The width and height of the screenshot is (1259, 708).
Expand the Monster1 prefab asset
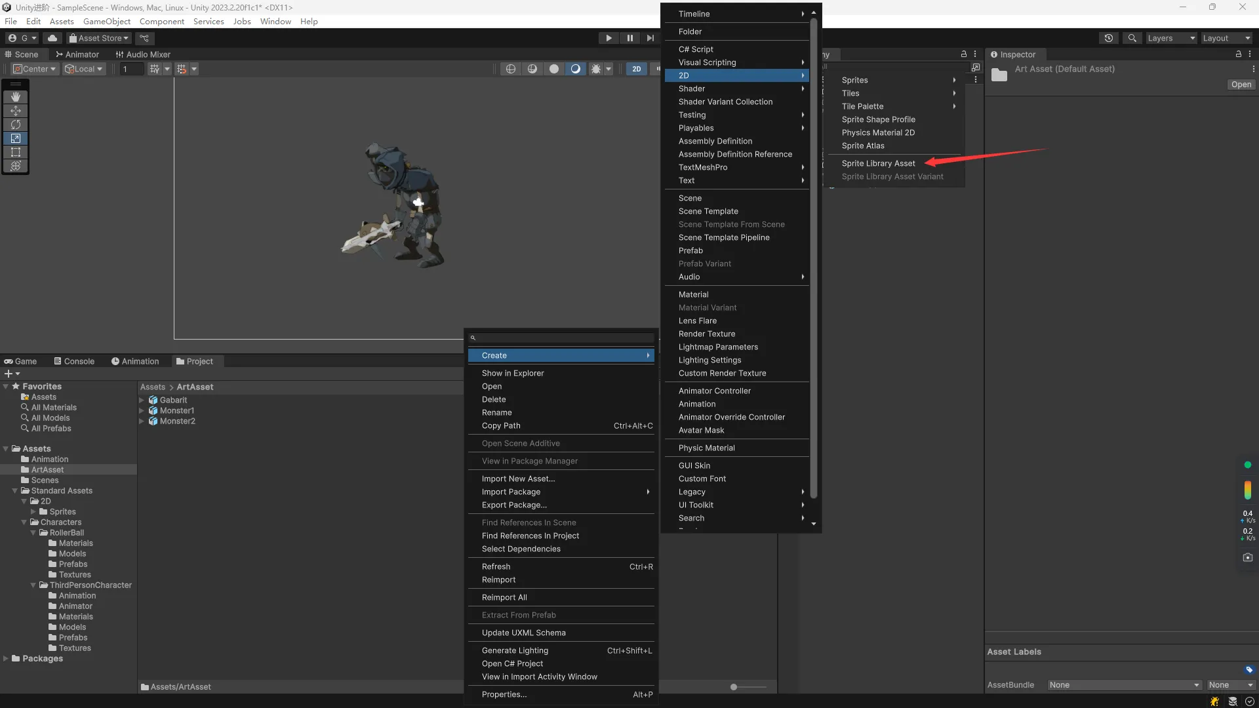(142, 411)
